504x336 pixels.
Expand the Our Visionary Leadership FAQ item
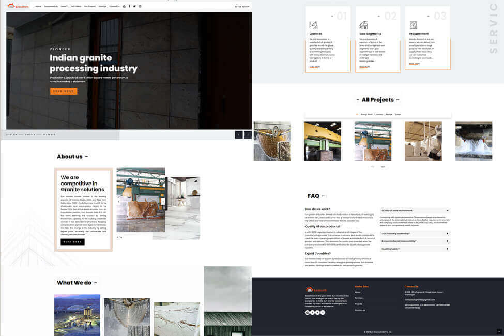[415, 233]
